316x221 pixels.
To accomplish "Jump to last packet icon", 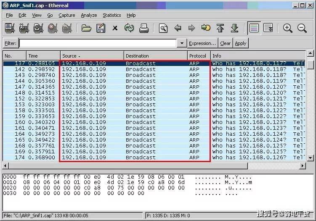I will coord(235,28).
